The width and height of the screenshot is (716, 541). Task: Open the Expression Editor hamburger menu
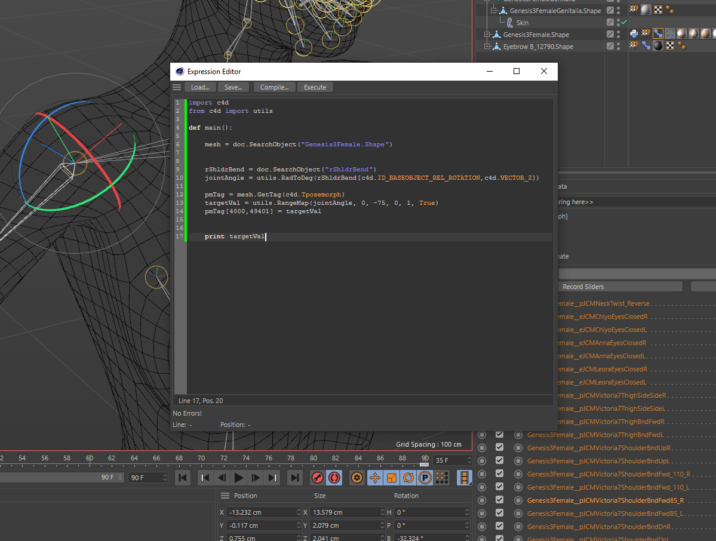pos(177,87)
